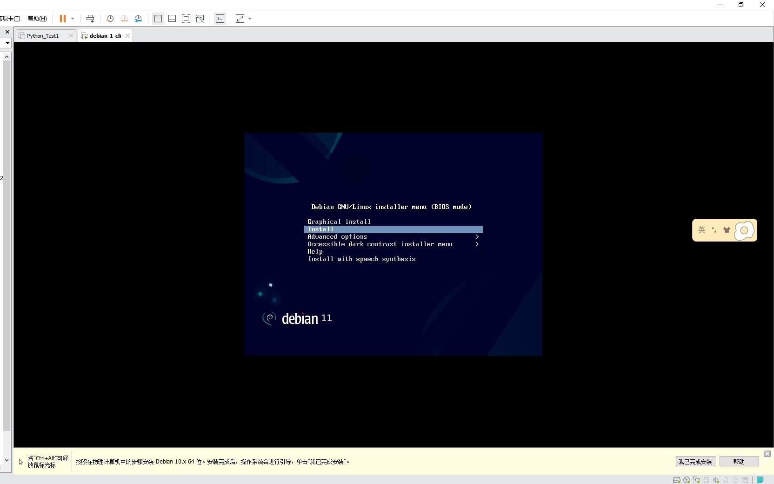Pause the virtual machine with the orange pause icon

point(62,19)
